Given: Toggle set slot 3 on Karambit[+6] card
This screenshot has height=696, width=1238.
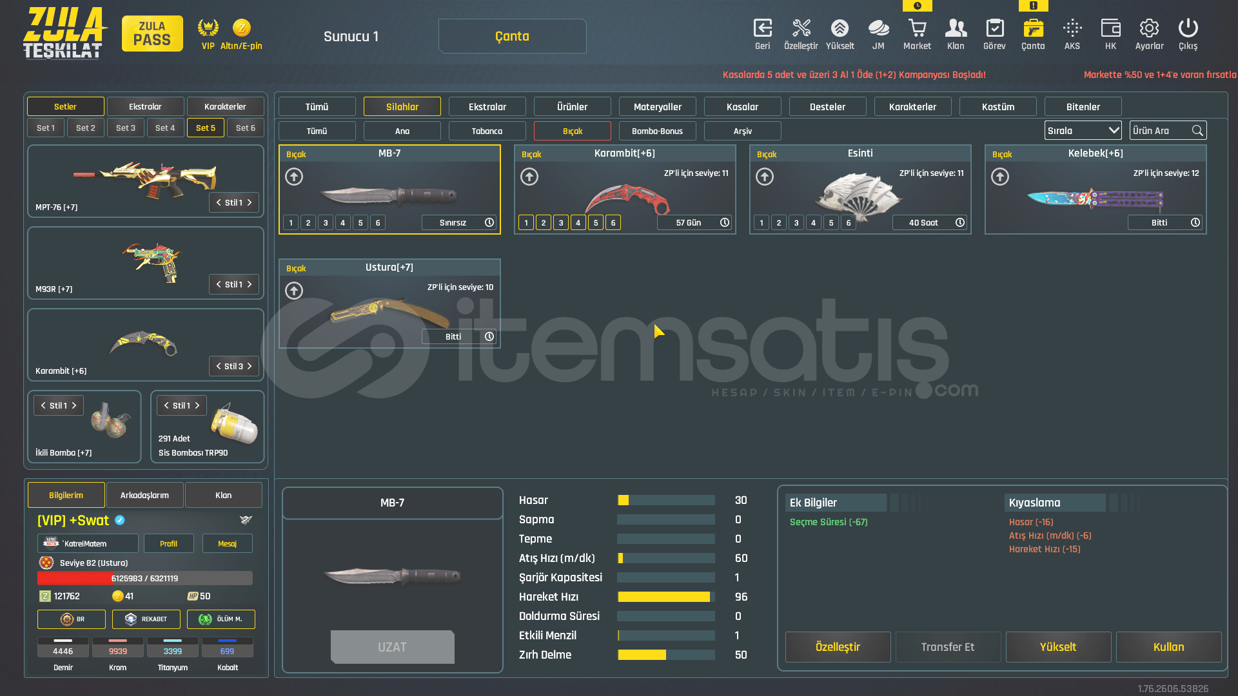Looking at the screenshot, I should [x=561, y=223].
